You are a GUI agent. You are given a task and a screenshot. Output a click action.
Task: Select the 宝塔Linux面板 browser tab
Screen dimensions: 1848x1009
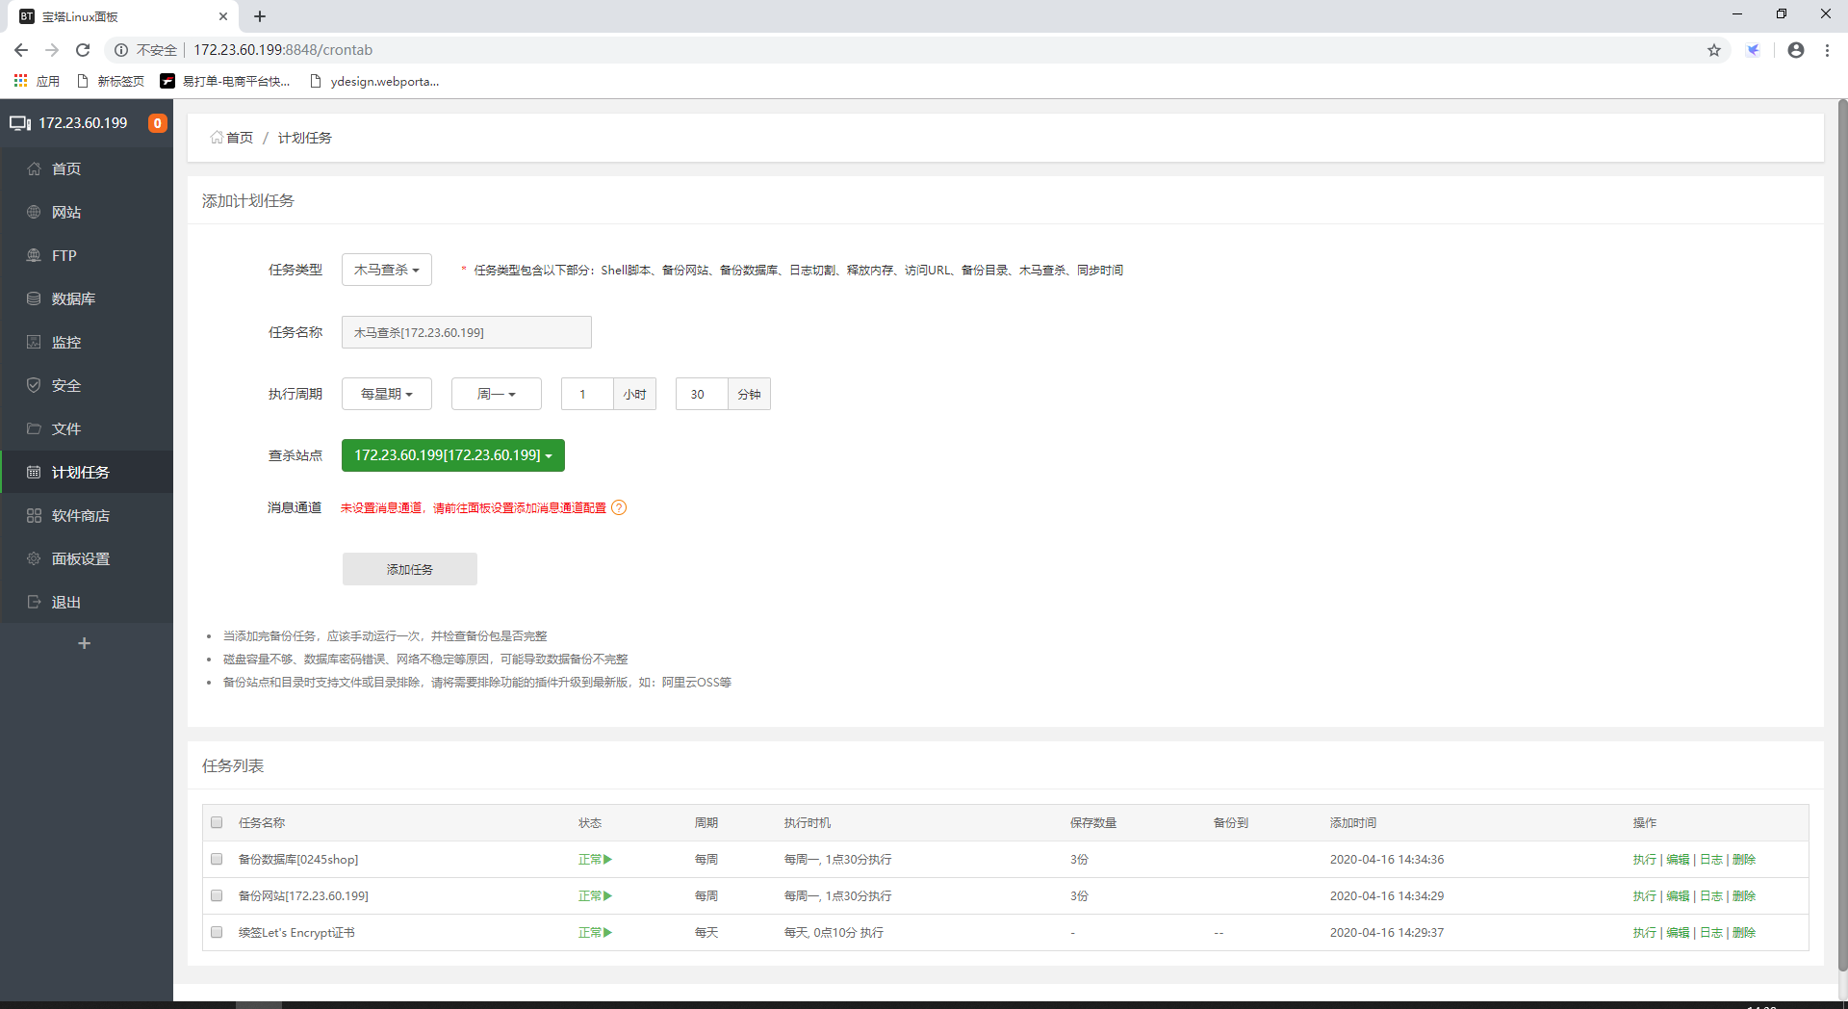coord(123,16)
